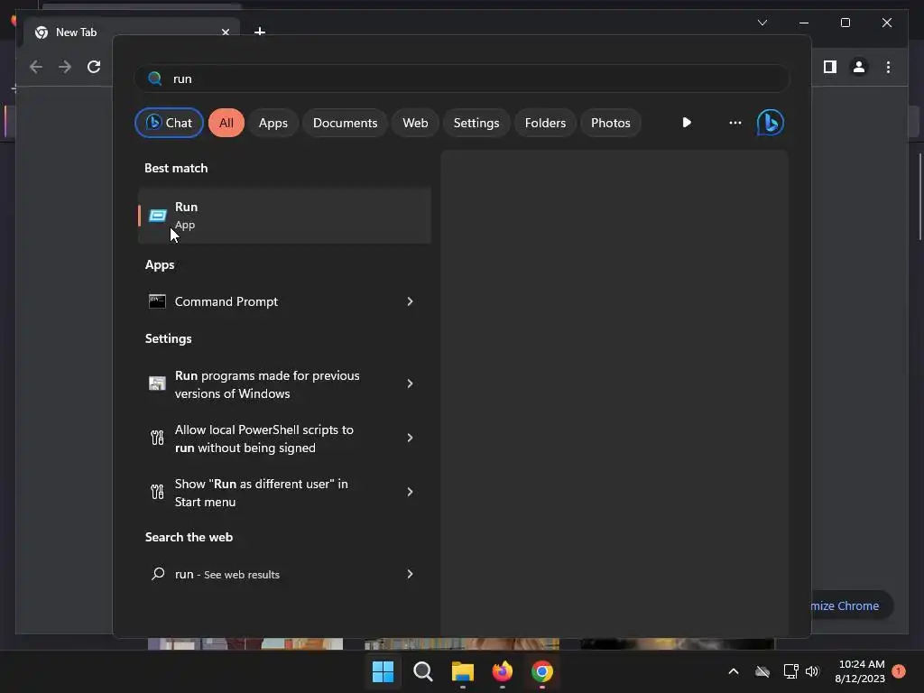Click the OneDrive cloud tray icon

pyautogui.click(x=762, y=671)
